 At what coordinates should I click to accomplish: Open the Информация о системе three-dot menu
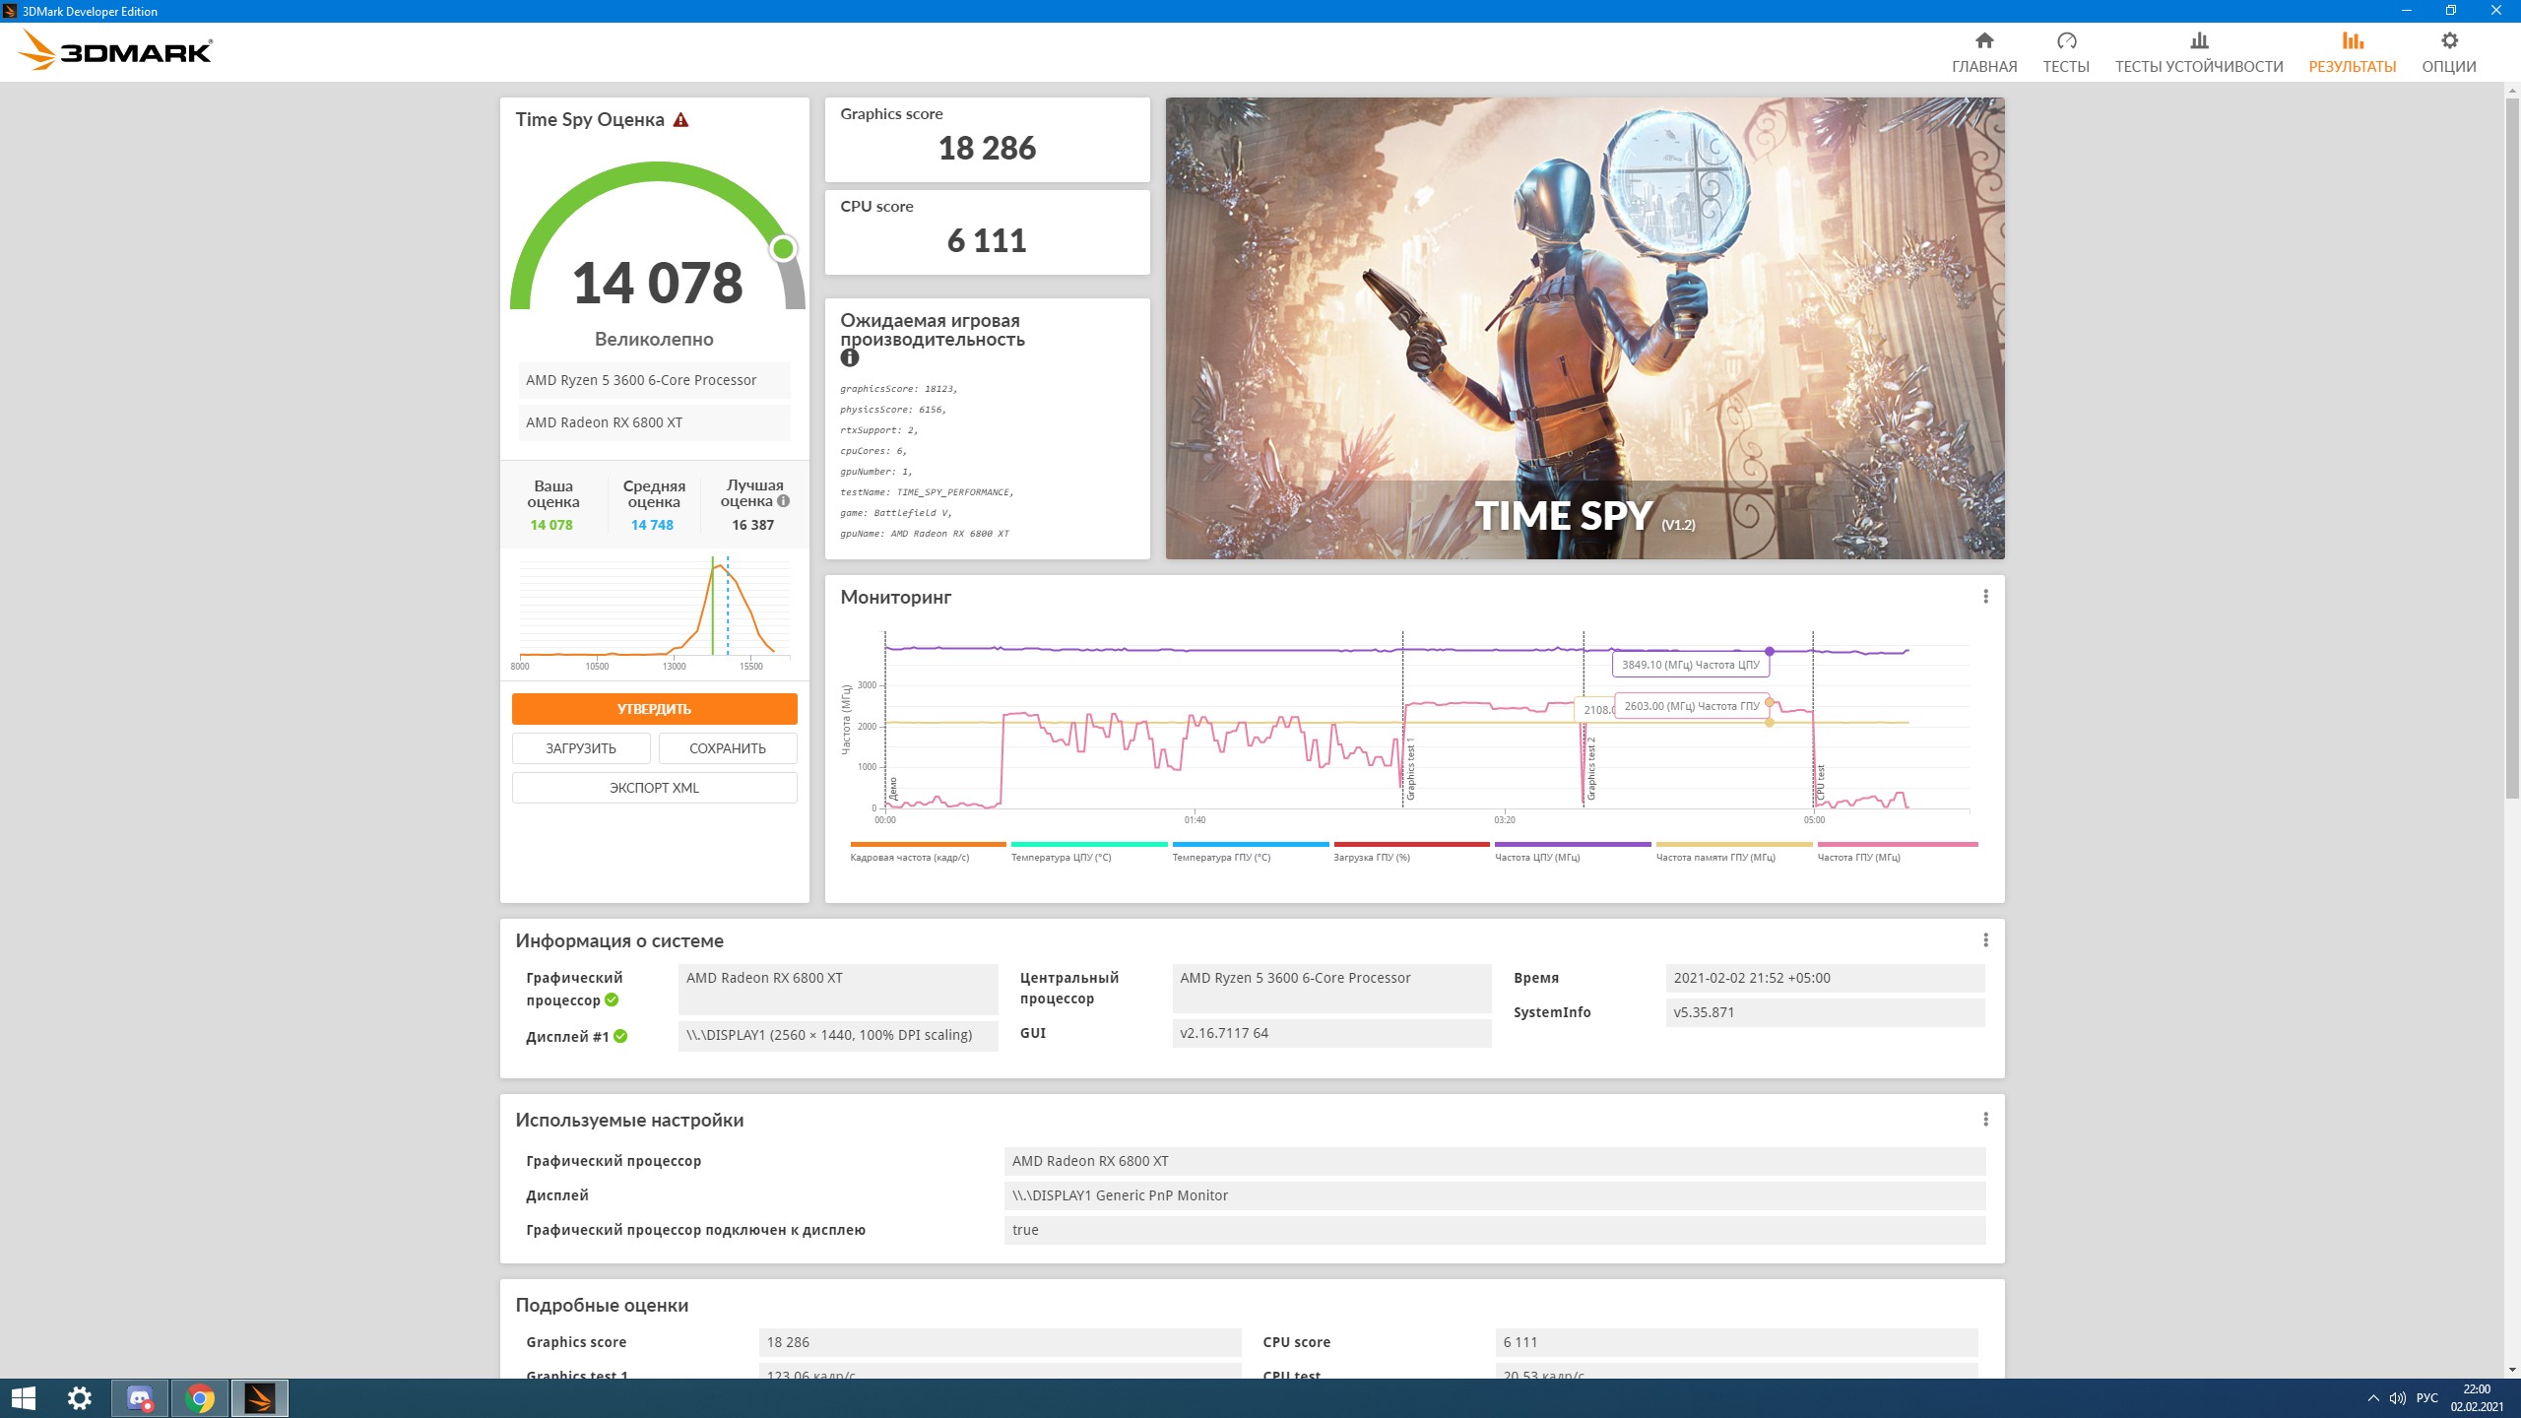[1985, 940]
